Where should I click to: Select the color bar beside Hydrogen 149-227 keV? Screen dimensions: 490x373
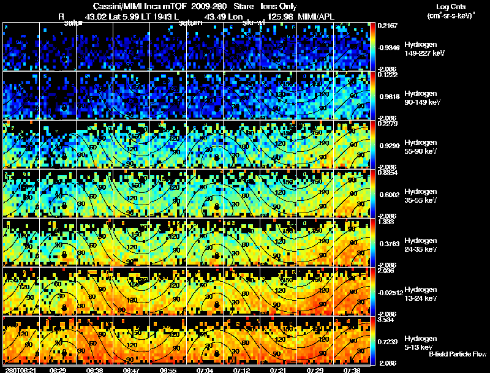[372, 47]
